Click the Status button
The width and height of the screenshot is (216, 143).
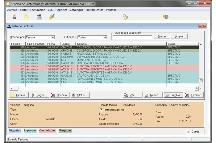[80, 95]
